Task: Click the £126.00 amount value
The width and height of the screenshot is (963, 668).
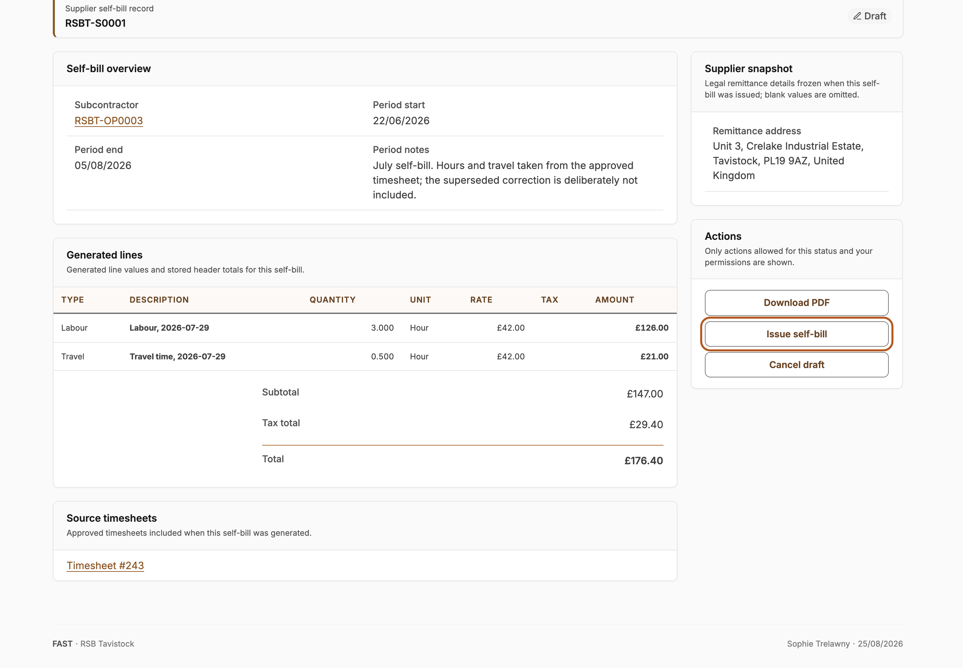Action: click(652, 328)
